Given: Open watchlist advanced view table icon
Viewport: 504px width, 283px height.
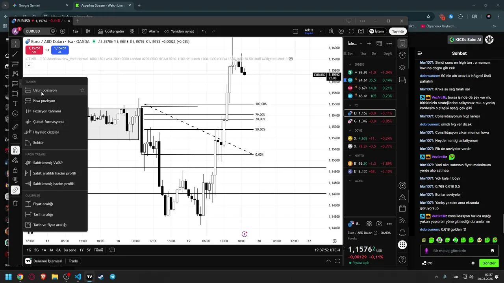Looking at the screenshot, I should pyautogui.click(x=379, y=43).
